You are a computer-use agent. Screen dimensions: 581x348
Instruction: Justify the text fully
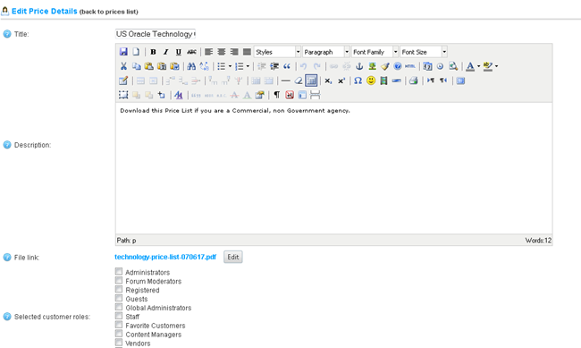pos(247,52)
